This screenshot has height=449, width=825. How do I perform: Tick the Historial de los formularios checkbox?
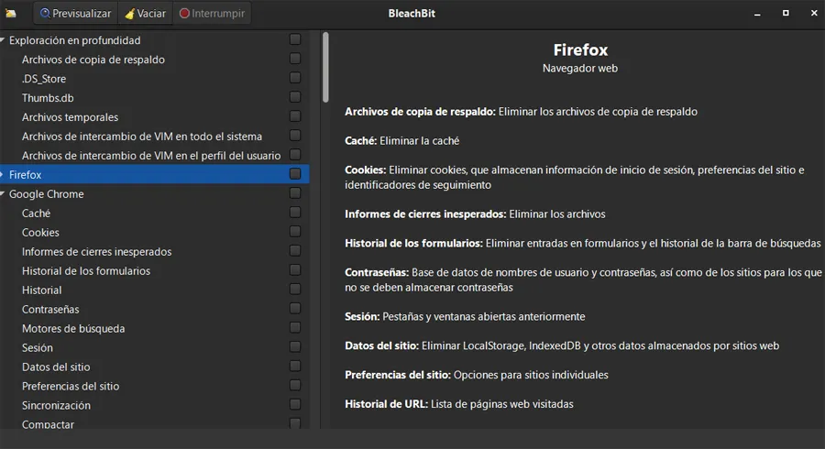coord(295,269)
